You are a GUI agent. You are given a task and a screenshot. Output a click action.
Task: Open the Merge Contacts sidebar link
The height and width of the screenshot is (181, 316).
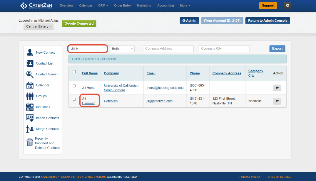coord(47,129)
